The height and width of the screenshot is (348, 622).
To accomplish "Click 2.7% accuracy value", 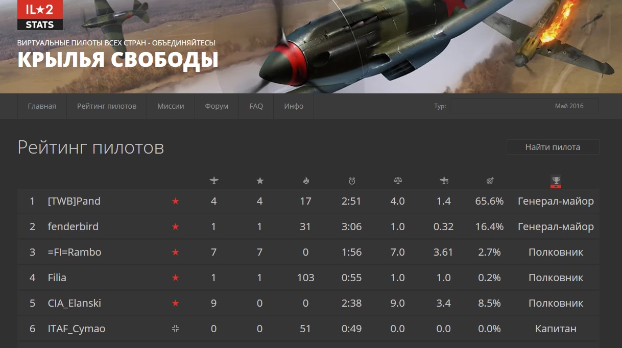I will click(489, 252).
